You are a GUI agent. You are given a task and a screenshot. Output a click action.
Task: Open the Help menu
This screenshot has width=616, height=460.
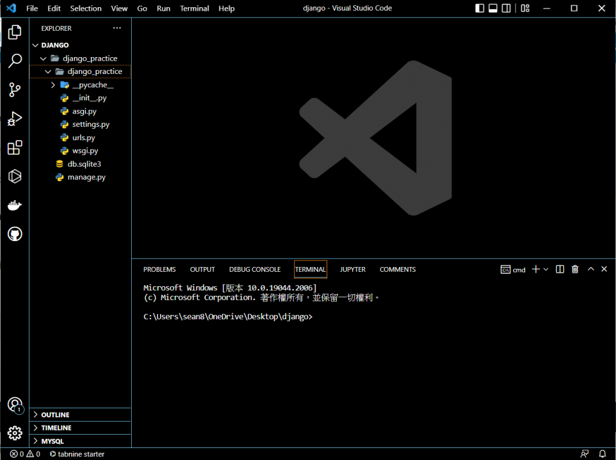(226, 8)
